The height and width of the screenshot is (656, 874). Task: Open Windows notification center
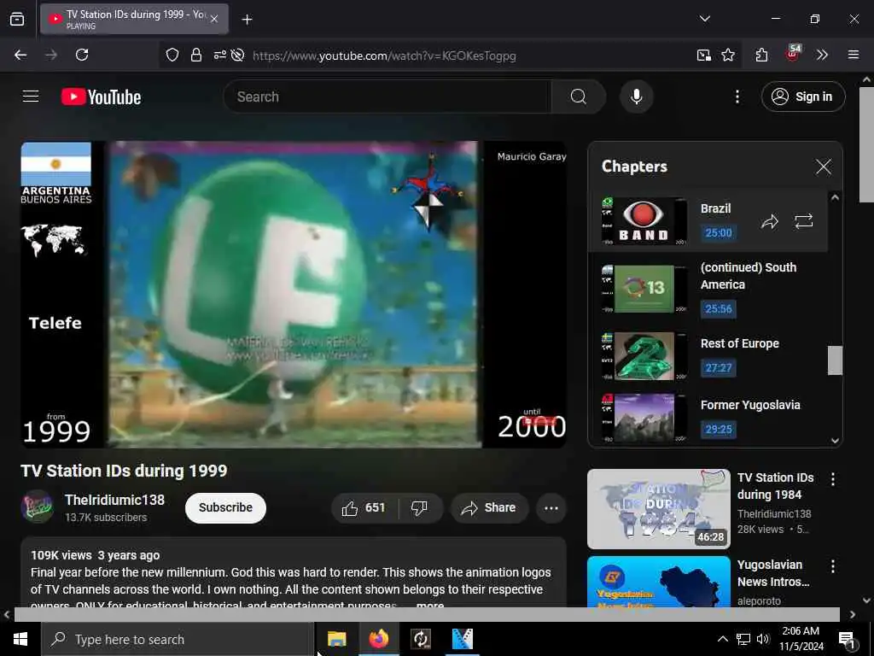(x=847, y=640)
